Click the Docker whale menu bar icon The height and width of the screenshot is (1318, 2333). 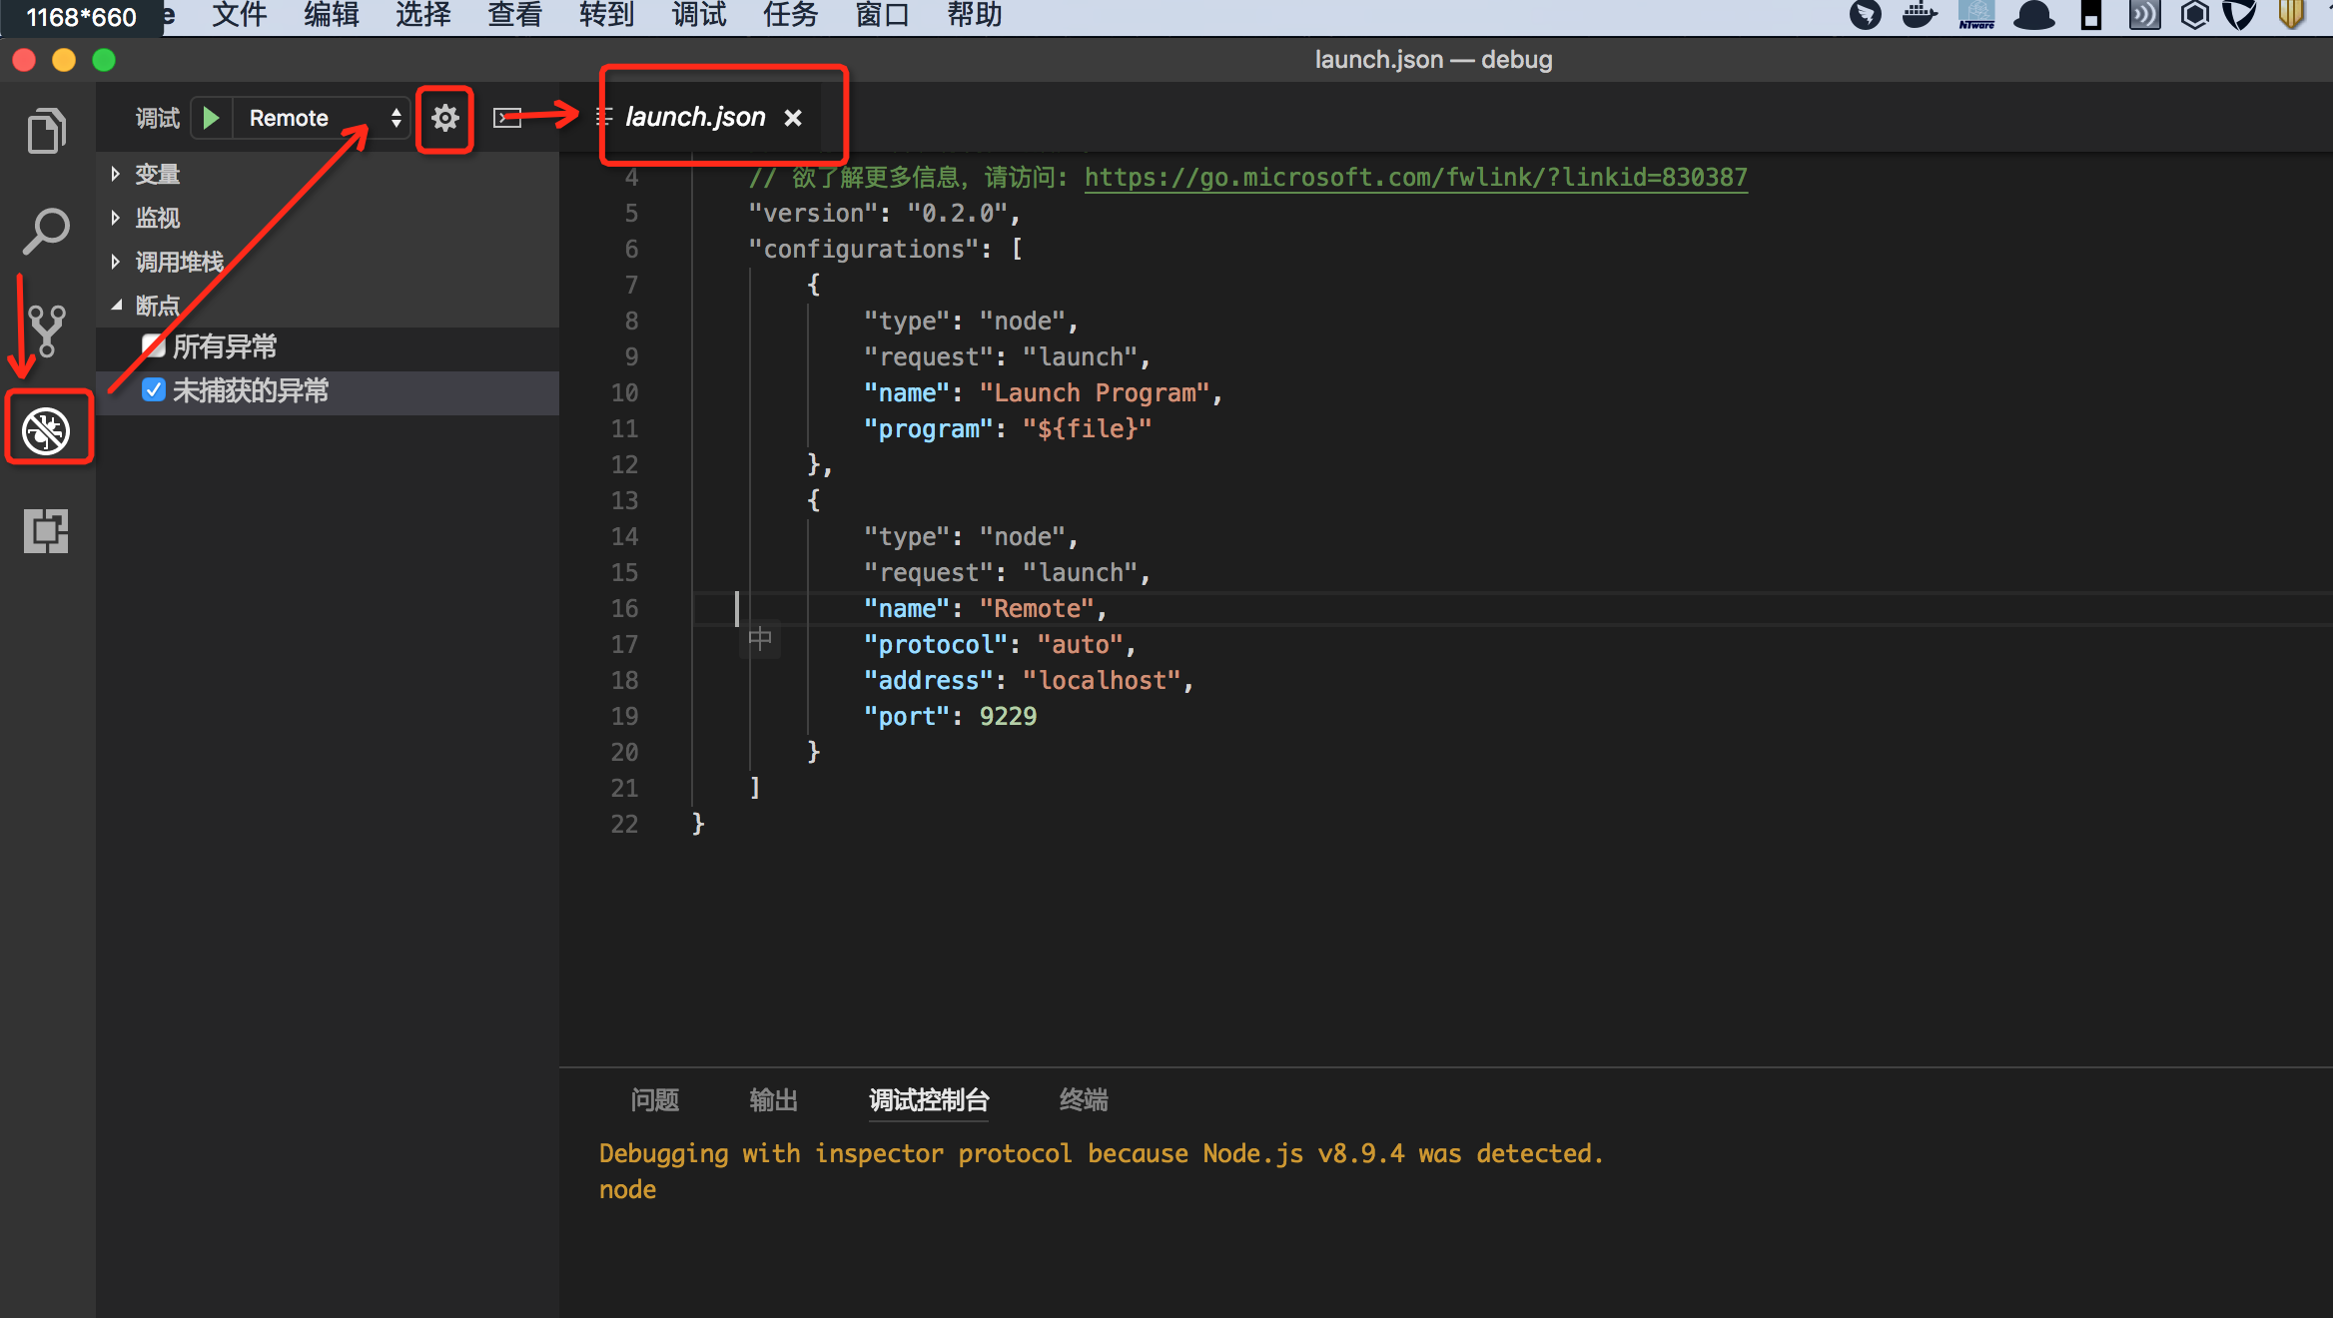click(x=1919, y=16)
